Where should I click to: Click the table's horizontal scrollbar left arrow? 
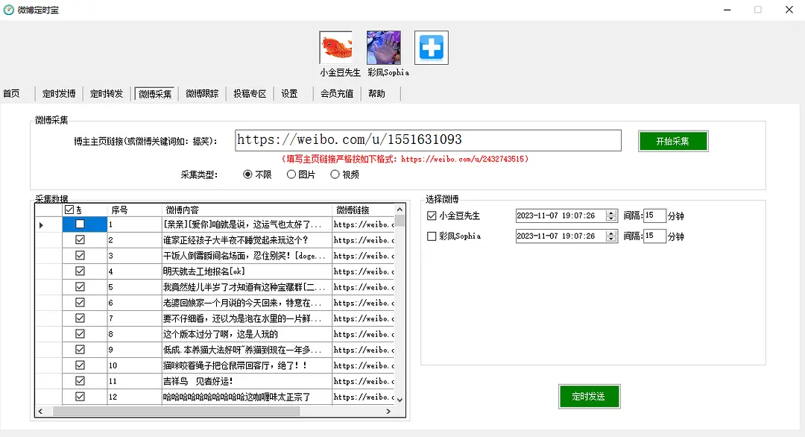[x=40, y=412]
